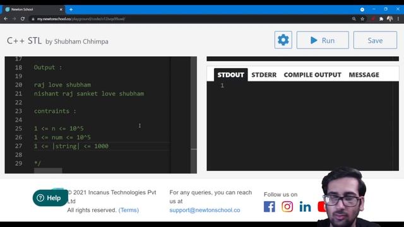This screenshot has height=227, width=404.
Task: Reload the browser page
Action: [23, 19]
